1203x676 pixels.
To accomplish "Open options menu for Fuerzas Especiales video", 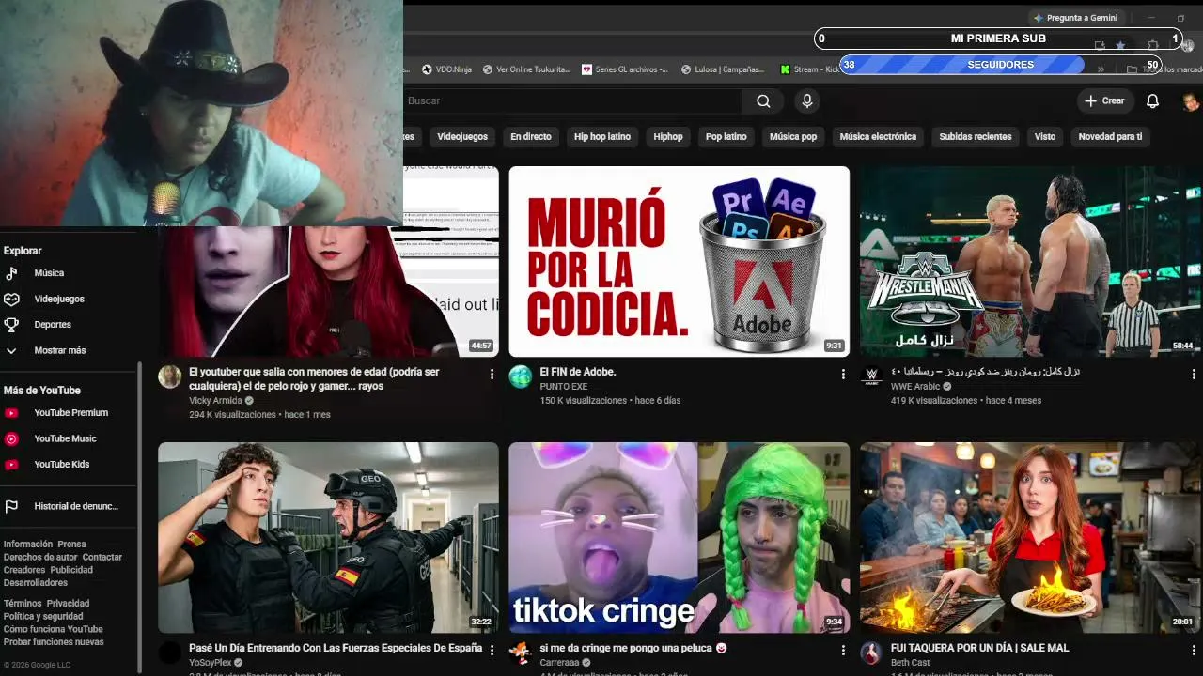I will (x=492, y=650).
